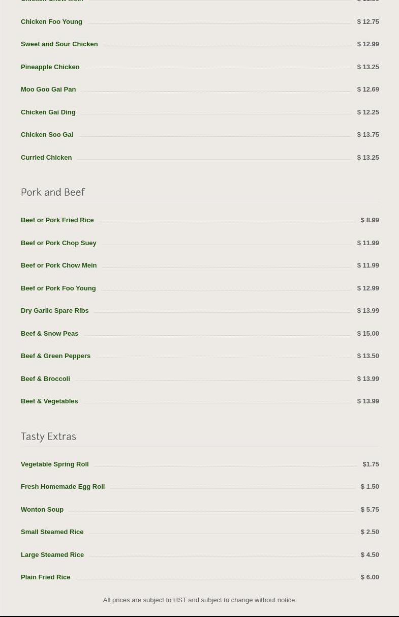Open the Beef or Pork Fried Rice item
The image size is (399, 617).
[57, 220]
